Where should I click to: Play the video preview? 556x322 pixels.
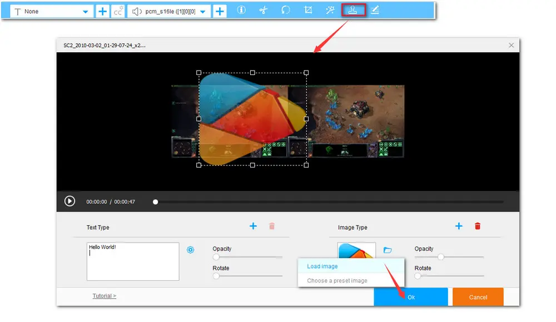69,201
